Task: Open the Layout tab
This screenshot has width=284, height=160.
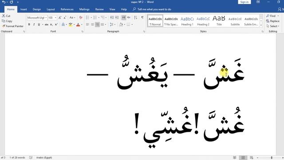Action: coord(51,9)
